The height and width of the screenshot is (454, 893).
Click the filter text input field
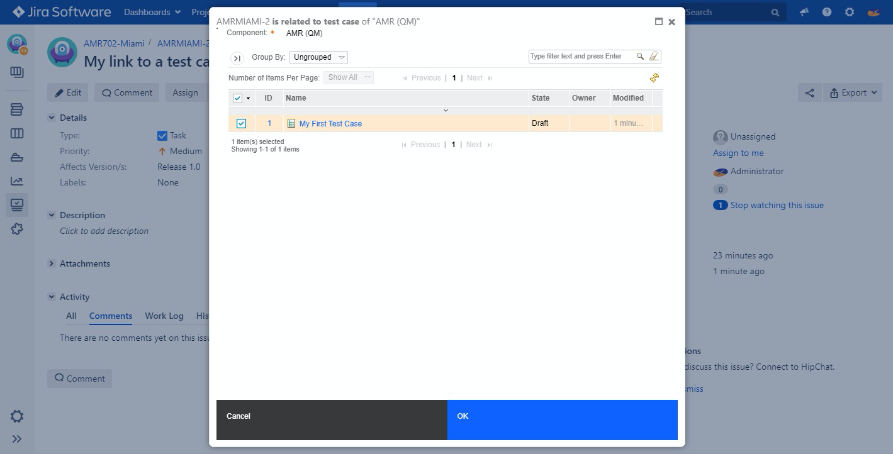click(581, 57)
